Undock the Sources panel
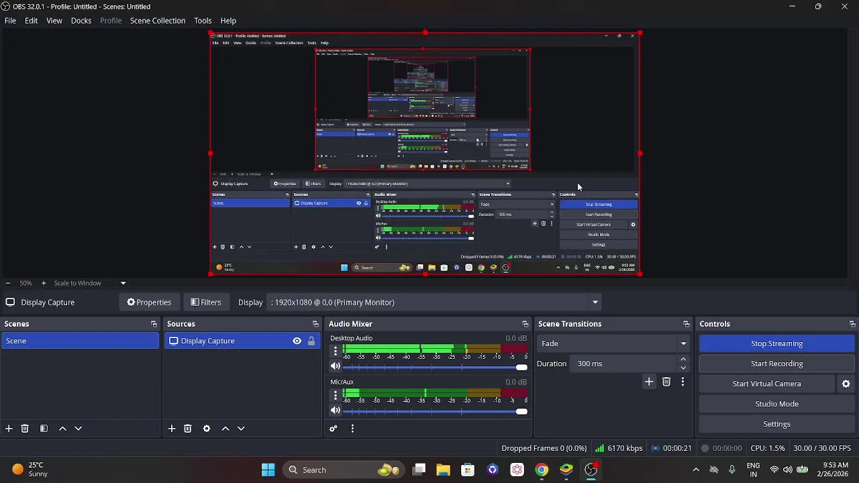The image size is (859, 483). tap(315, 324)
